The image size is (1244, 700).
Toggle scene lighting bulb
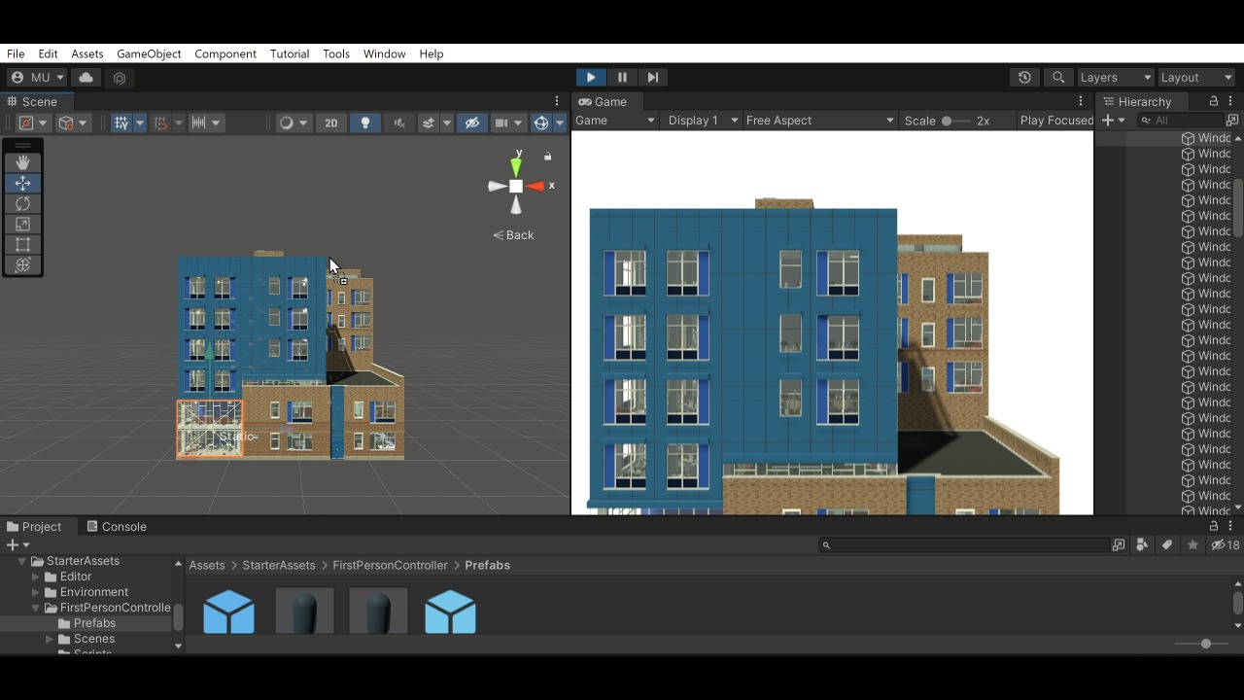[365, 122]
